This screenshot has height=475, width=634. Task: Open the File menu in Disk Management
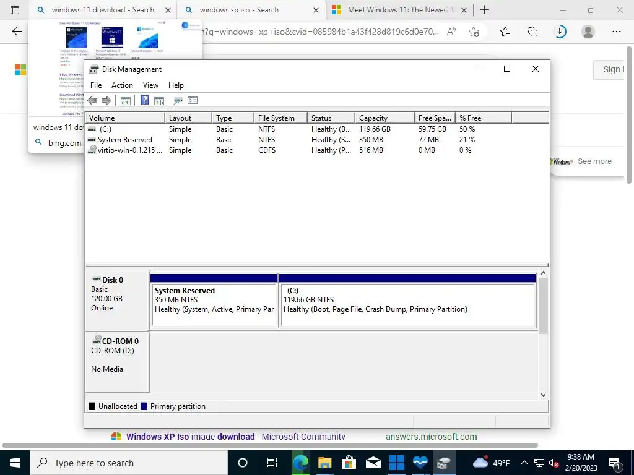96,85
